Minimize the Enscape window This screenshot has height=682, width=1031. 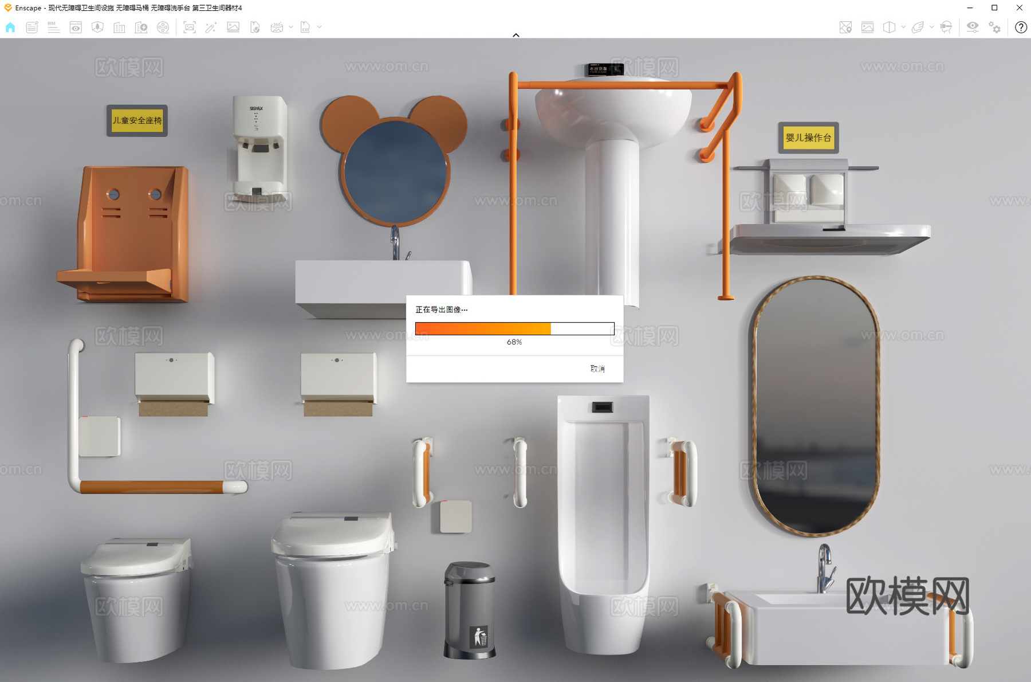[x=970, y=7]
